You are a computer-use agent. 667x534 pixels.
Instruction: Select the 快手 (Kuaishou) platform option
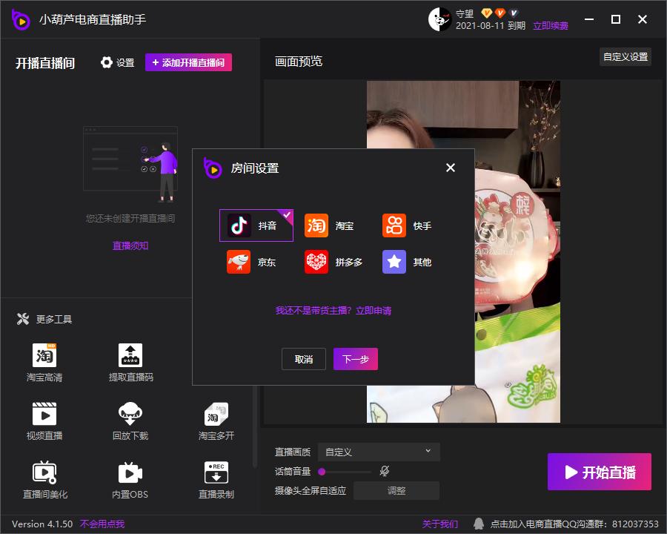[407, 225]
